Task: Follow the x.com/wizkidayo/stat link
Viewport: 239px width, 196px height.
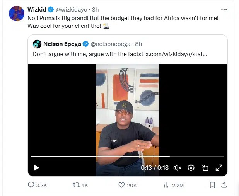Action: pyautogui.click(x=176, y=54)
